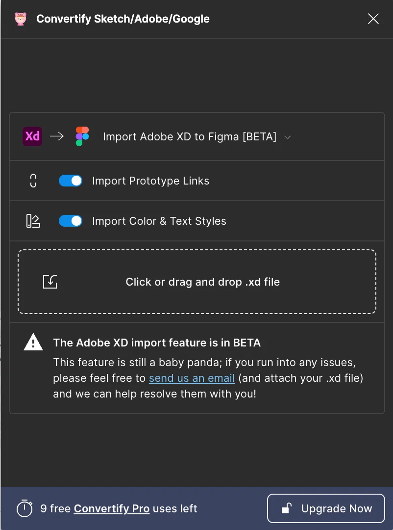The width and height of the screenshot is (393, 530).
Task: Click the stopwatch icon beside free uses
Action: [x=25, y=508]
